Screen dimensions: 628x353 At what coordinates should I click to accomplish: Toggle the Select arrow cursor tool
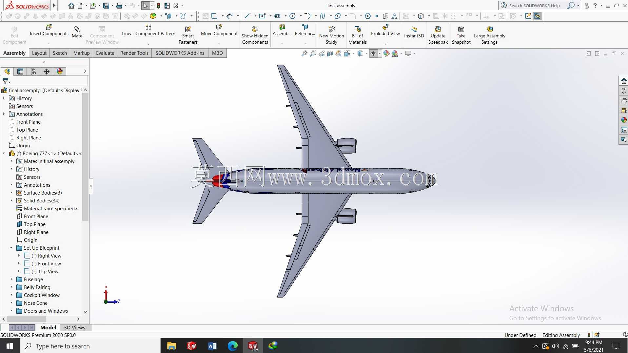(146, 6)
